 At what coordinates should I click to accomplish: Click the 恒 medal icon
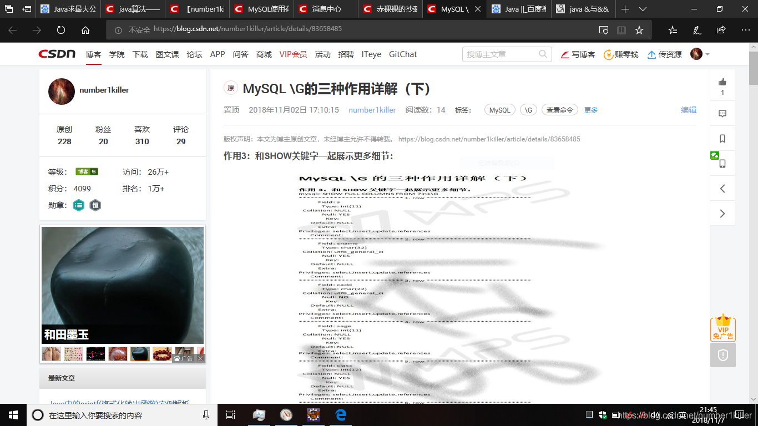pos(95,205)
